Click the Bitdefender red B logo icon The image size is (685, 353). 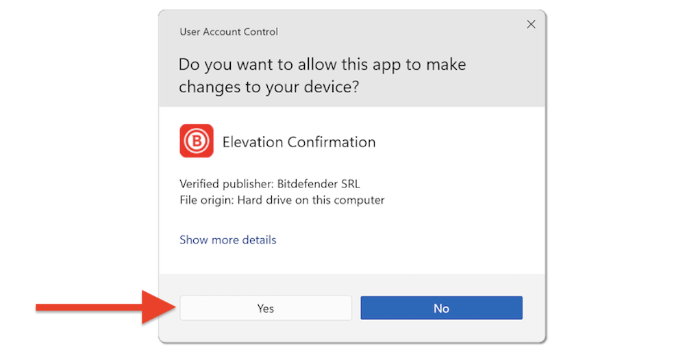(197, 141)
